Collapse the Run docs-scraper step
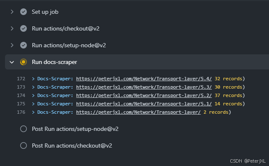This screenshot has width=269, height=166. point(12,62)
